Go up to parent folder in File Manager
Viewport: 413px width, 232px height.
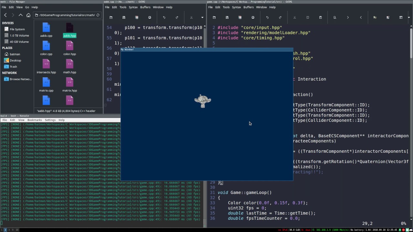pyautogui.click(x=21, y=15)
